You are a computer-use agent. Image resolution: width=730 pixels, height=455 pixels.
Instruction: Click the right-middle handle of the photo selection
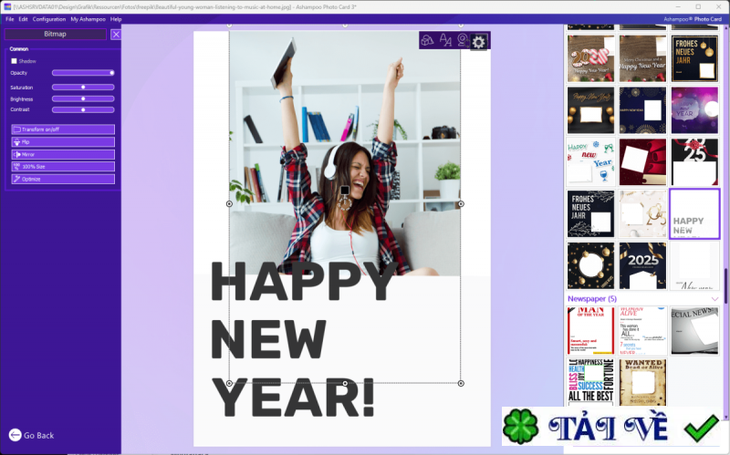click(x=461, y=203)
